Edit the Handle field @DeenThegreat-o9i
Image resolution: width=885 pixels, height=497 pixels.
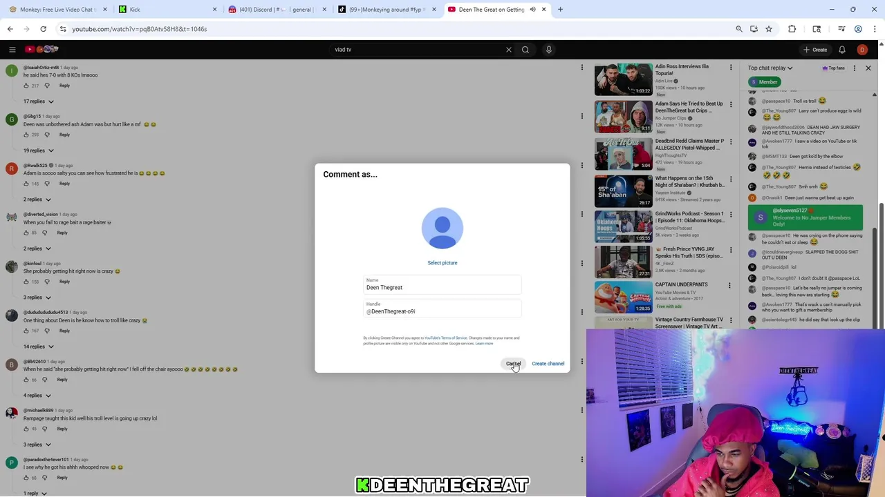coord(442,309)
